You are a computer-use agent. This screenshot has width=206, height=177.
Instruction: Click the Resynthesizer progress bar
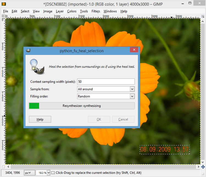tap(82, 106)
